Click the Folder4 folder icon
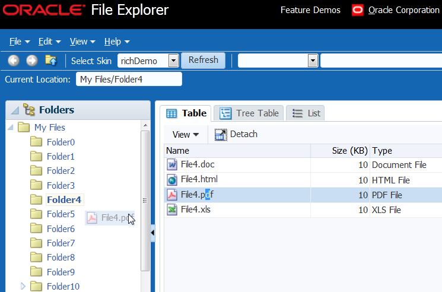The image size is (442, 292). pos(36,199)
